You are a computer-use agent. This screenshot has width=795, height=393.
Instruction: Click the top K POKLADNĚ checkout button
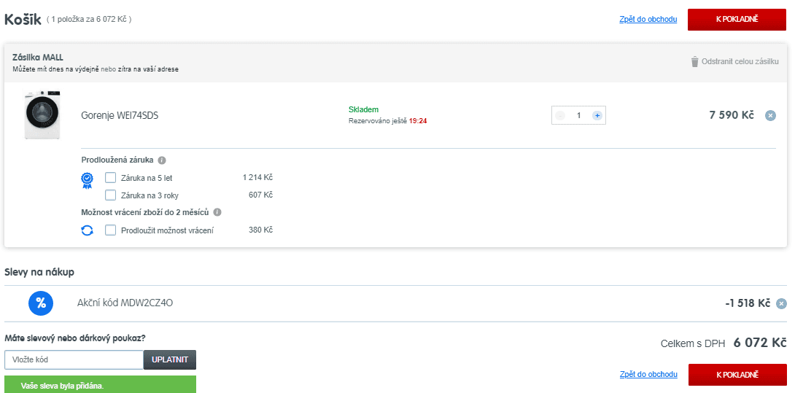point(737,19)
